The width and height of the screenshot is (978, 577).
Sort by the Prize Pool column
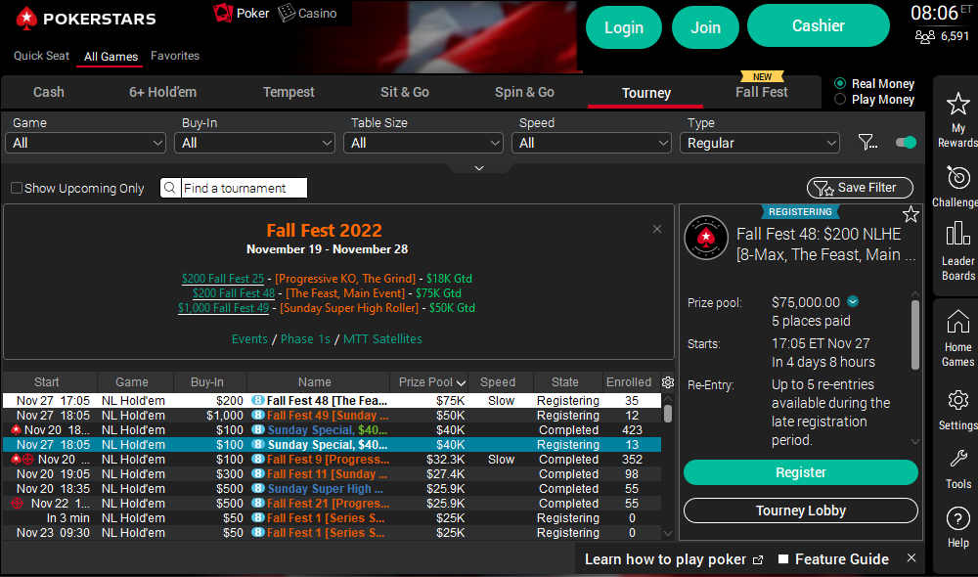coord(431,382)
